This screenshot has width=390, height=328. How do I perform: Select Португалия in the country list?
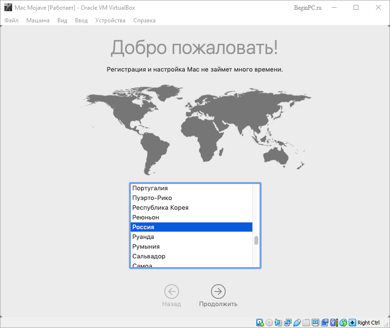[x=192, y=188]
